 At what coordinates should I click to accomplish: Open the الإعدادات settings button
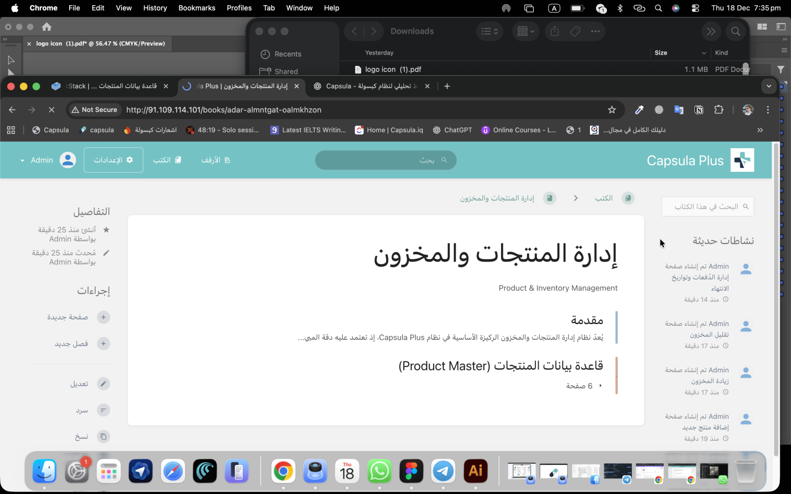tap(113, 160)
